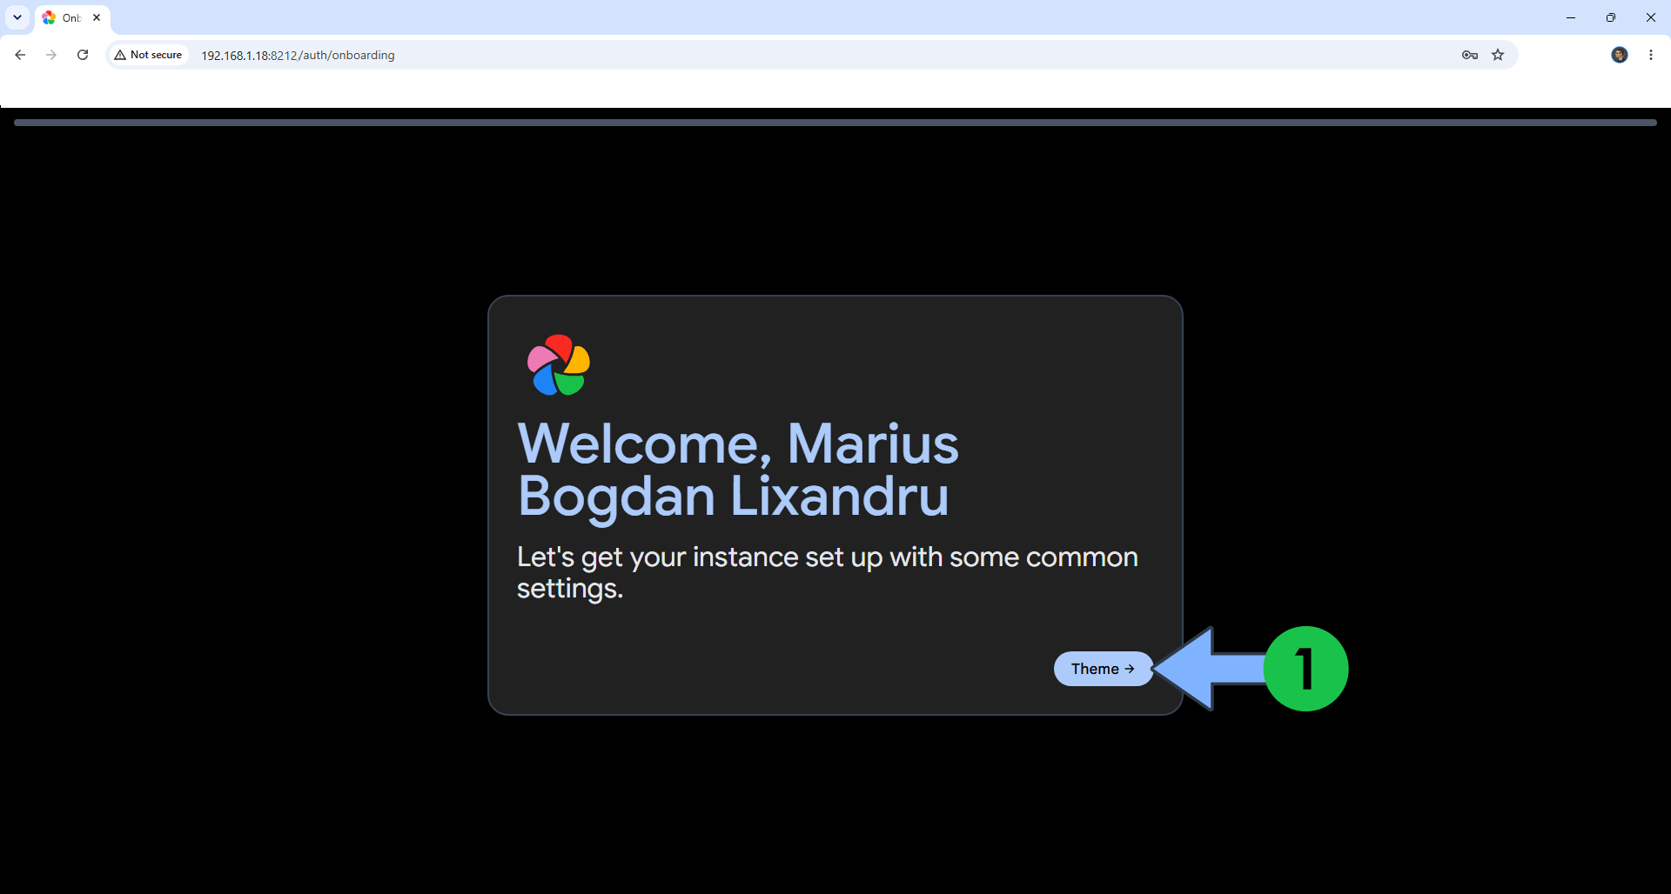Open the Not secure site info badge

[x=148, y=55]
